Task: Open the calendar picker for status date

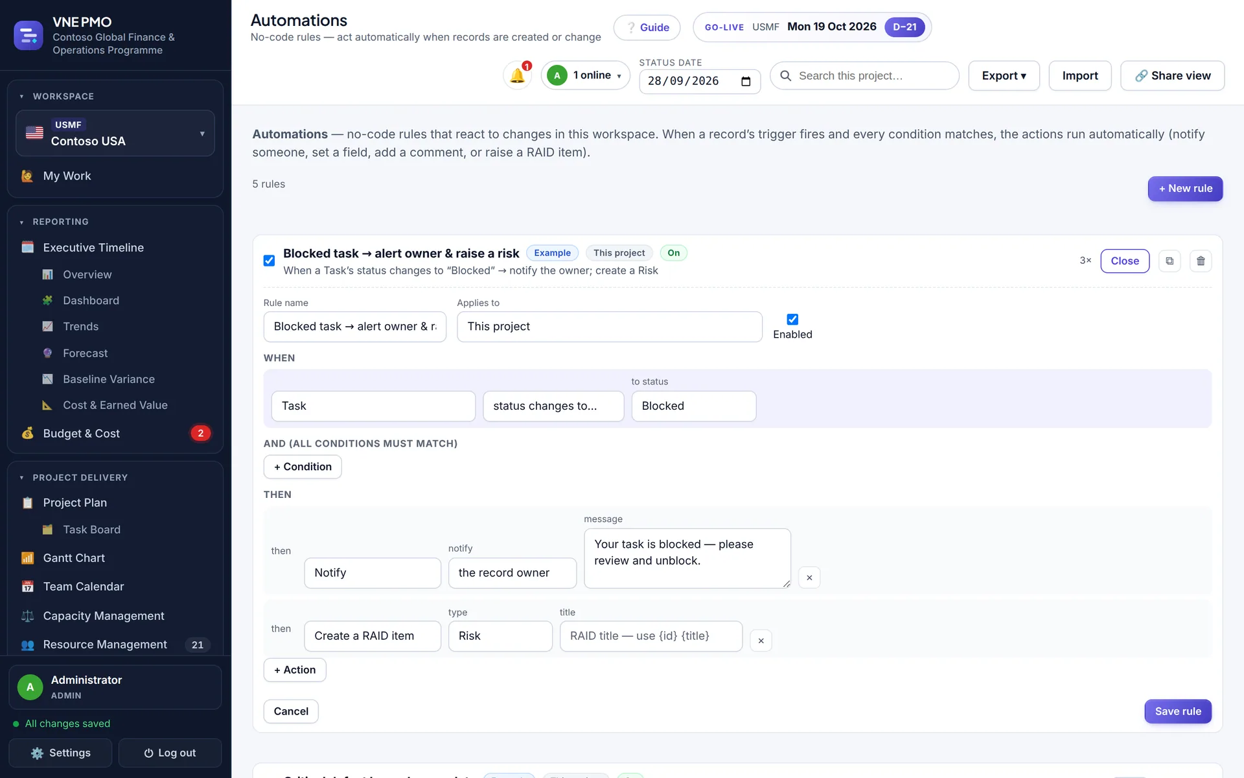Action: click(x=746, y=82)
